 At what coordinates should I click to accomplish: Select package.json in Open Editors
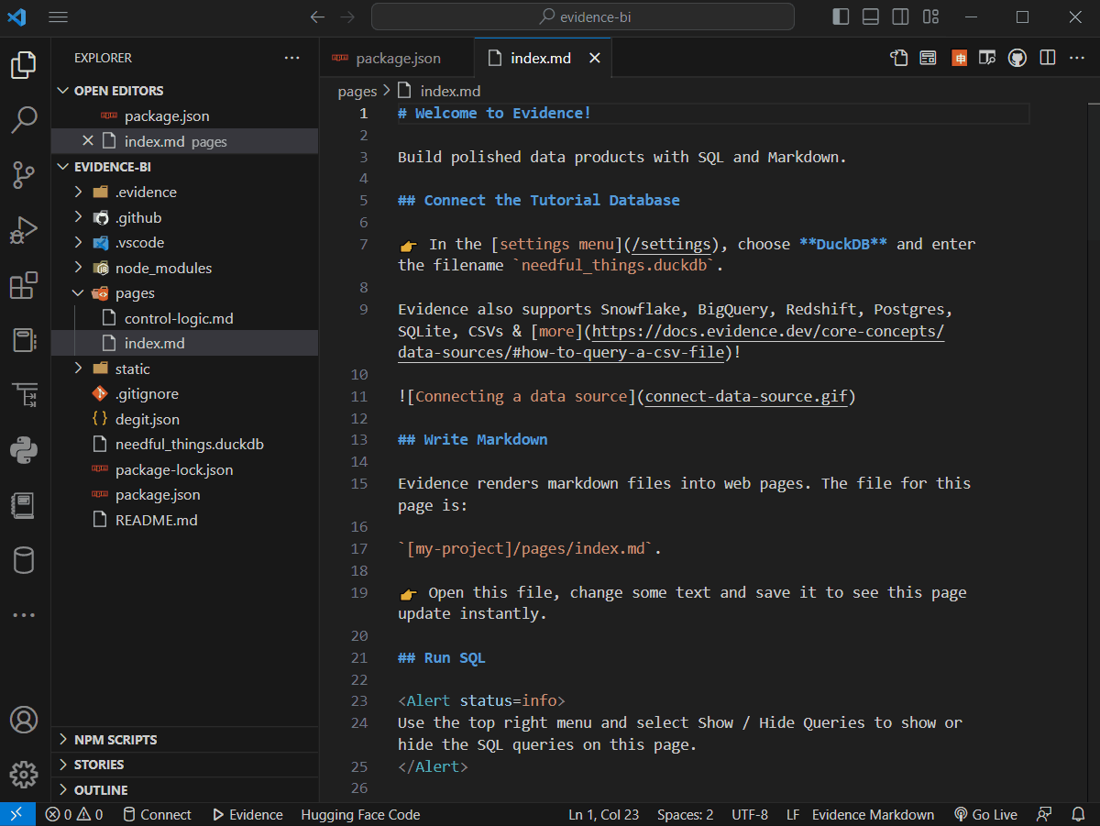pyautogui.click(x=185, y=116)
